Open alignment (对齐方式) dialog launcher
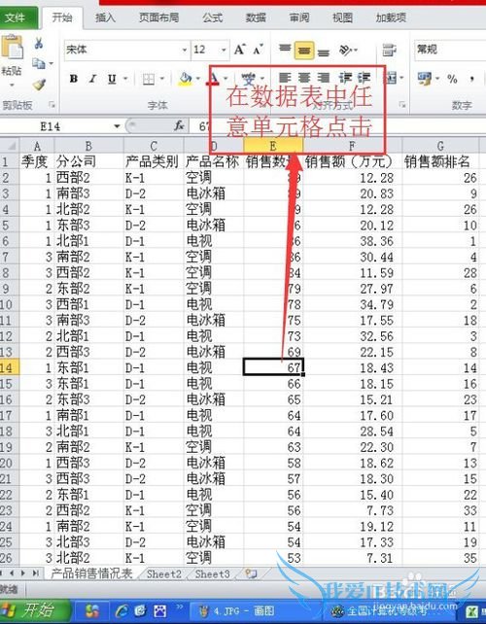Image resolution: width=486 pixels, height=624 pixels. (x=402, y=105)
